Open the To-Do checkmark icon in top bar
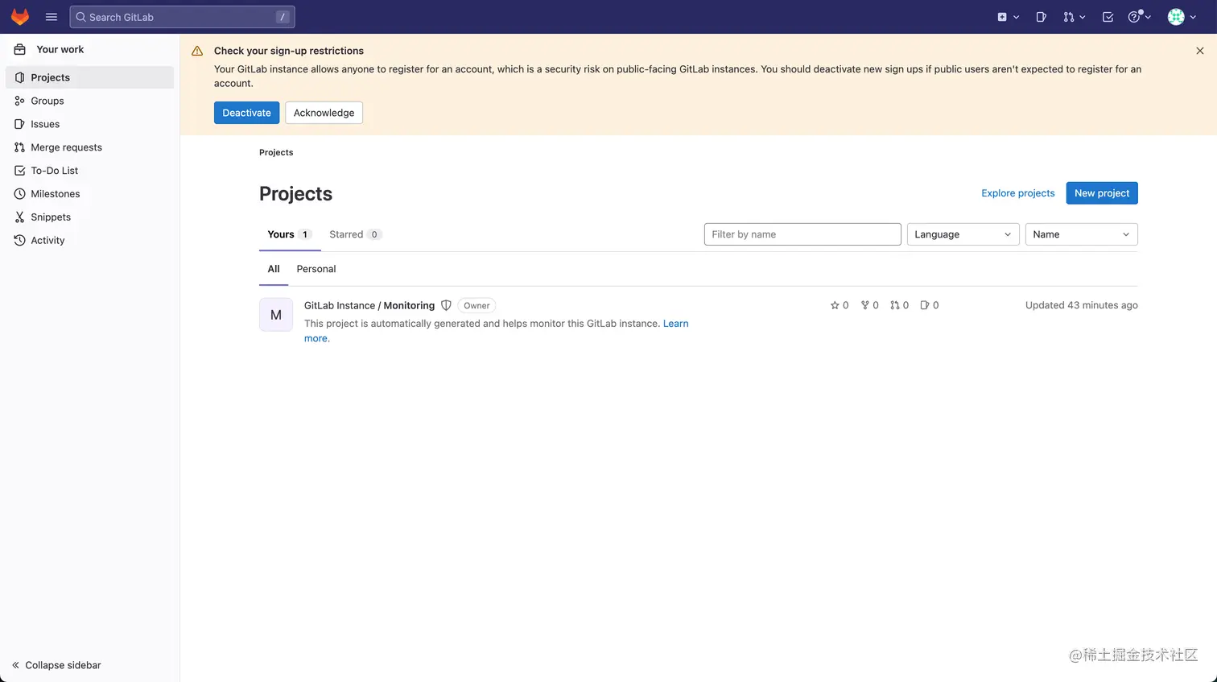The image size is (1217, 682). click(1108, 17)
